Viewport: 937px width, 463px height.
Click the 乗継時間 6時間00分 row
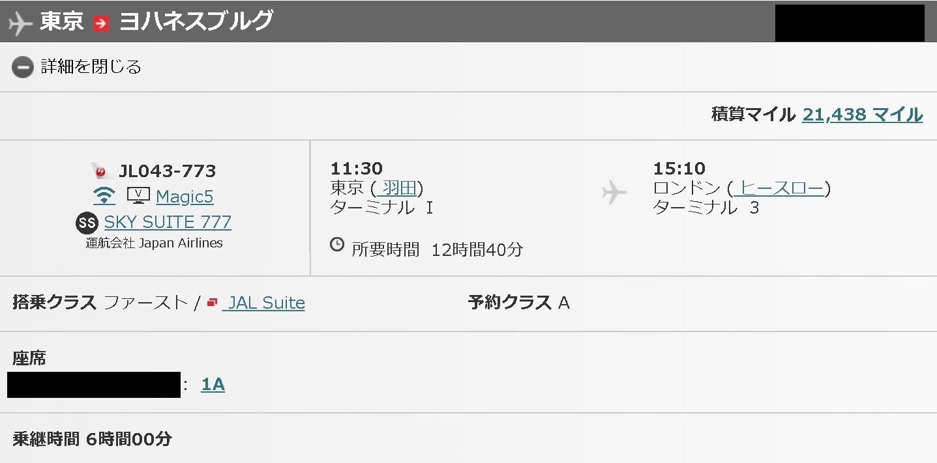[x=468, y=439]
